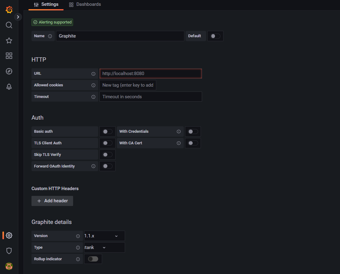Open Configuration via the gear icon
Screen dimensions: 340x274
[x=9, y=235]
